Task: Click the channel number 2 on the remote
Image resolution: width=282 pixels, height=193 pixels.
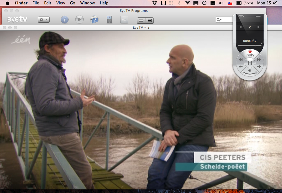Action: pyautogui.click(x=250, y=27)
